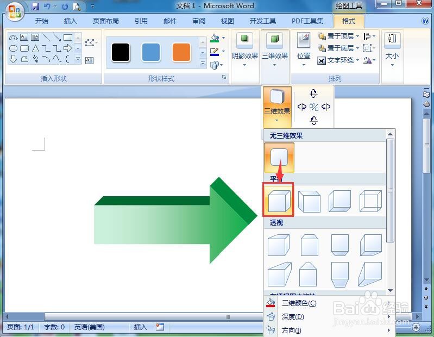
Task: Expand shape styles gallery more arrow
Action: click(x=203, y=64)
